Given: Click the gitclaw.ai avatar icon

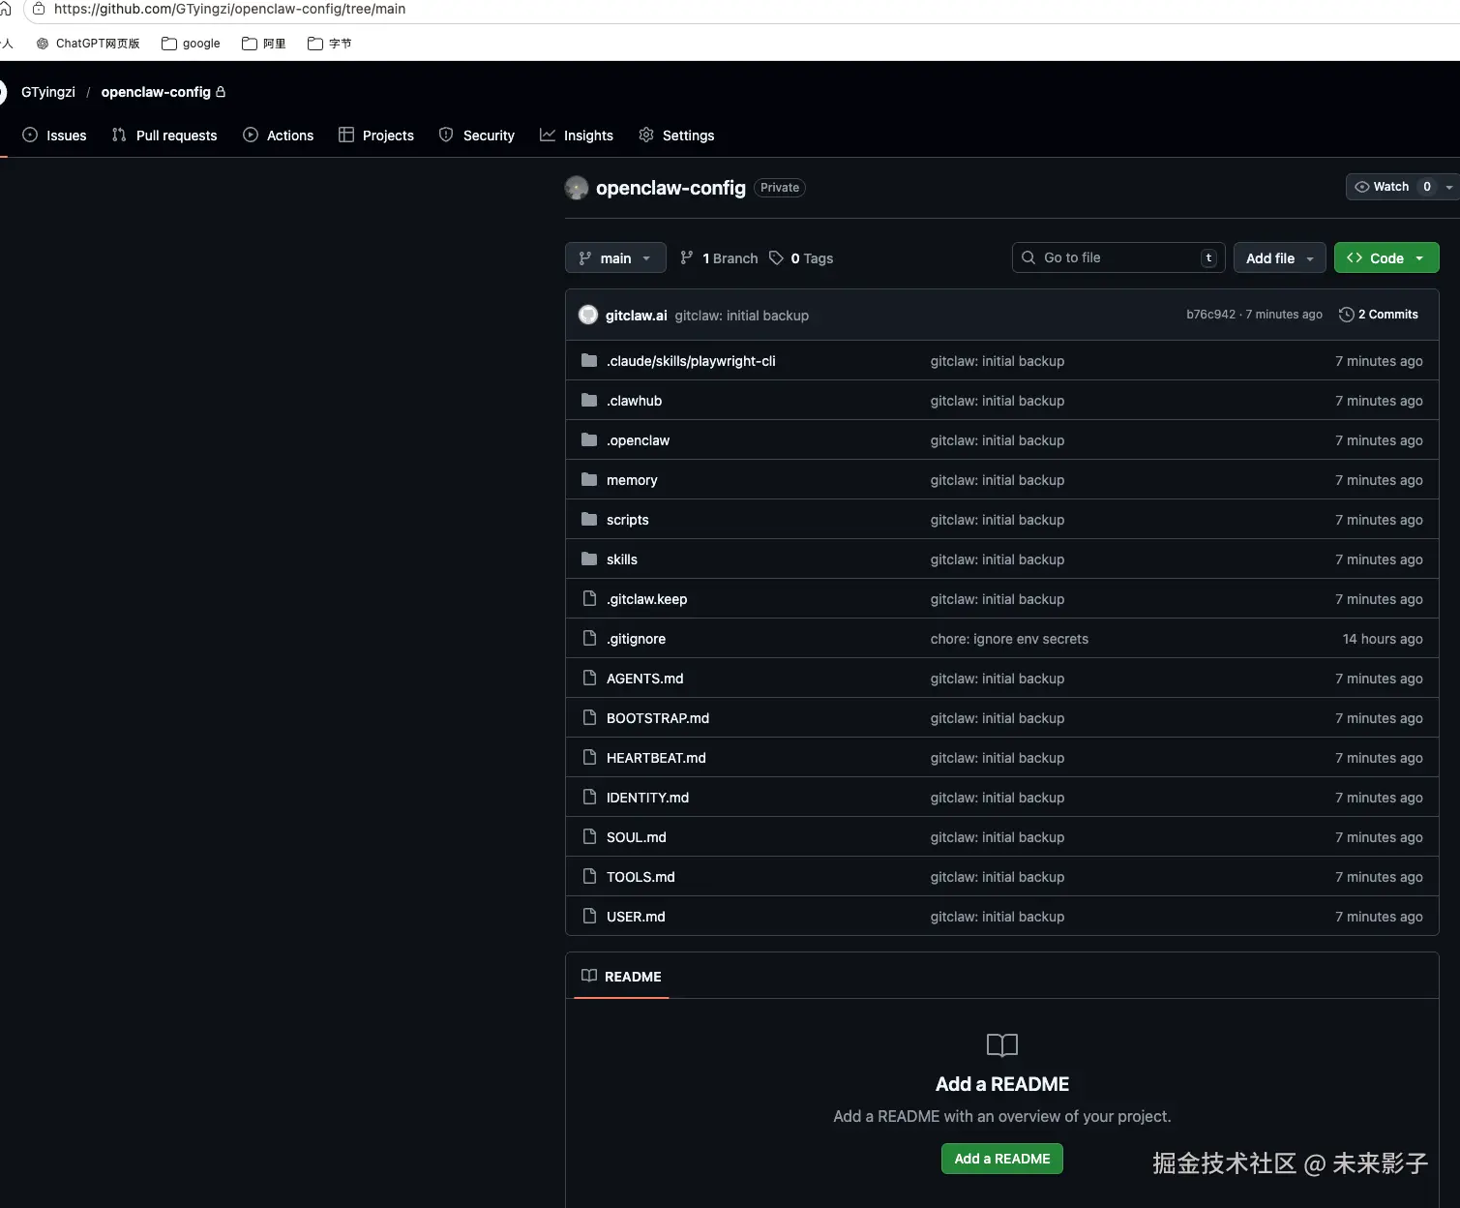Looking at the screenshot, I should pyautogui.click(x=588, y=315).
